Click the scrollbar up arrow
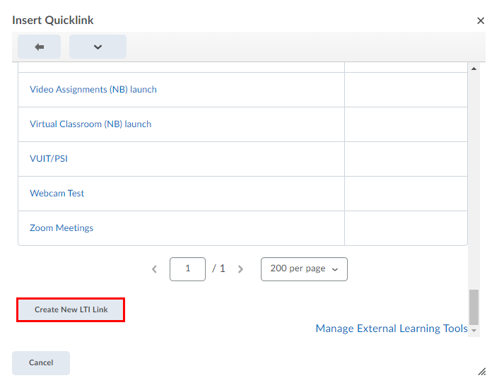Viewport: 499px width, 390px height. pos(474,69)
